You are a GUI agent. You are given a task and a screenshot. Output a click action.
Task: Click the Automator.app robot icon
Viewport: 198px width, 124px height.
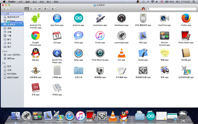pyautogui.click(x=100, y=18)
